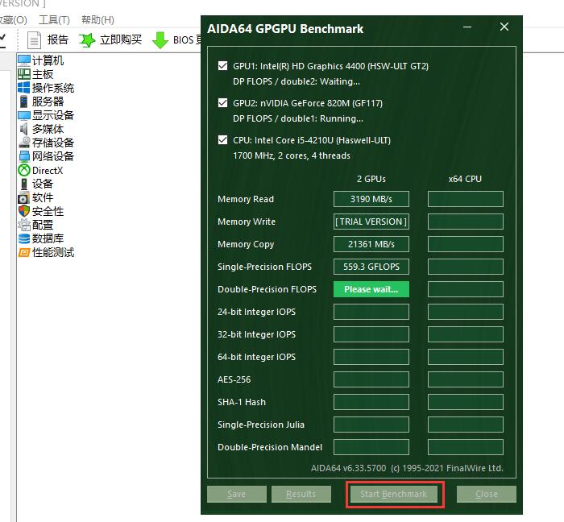Open the Tools (工具(T)) menu
The width and height of the screenshot is (564, 522).
54,19
